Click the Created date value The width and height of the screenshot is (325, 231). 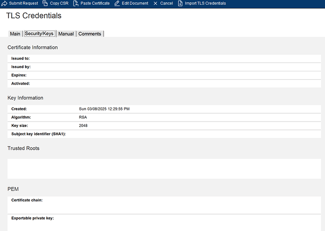(x=104, y=109)
